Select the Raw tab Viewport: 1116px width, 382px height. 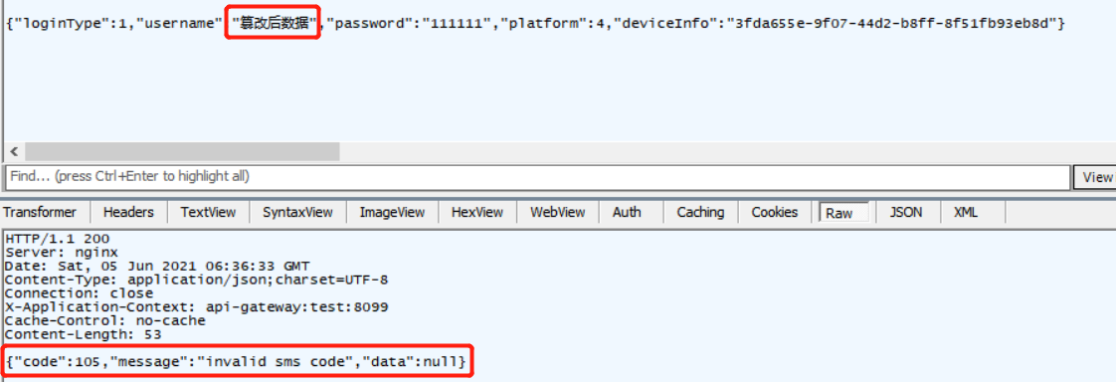click(843, 213)
